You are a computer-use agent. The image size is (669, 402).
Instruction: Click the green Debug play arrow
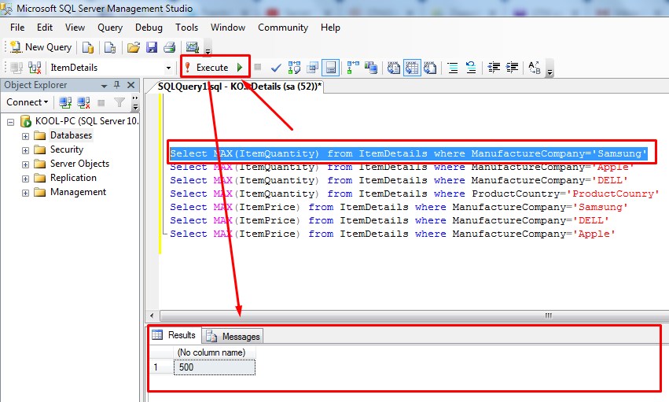tap(240, 68)
